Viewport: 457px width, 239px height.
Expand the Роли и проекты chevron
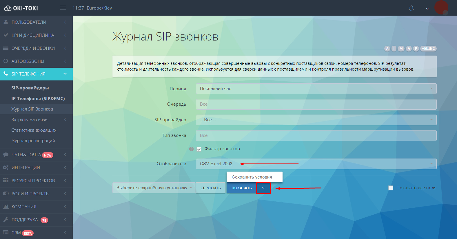(65, 194)
